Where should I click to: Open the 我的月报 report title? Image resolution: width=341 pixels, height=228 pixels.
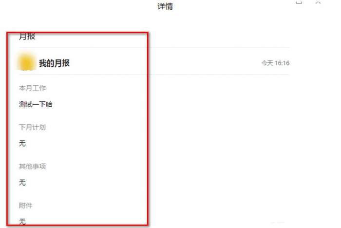(54, 63)
